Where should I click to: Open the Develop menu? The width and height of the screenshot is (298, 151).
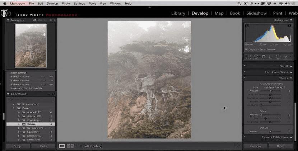coord(52,4)
